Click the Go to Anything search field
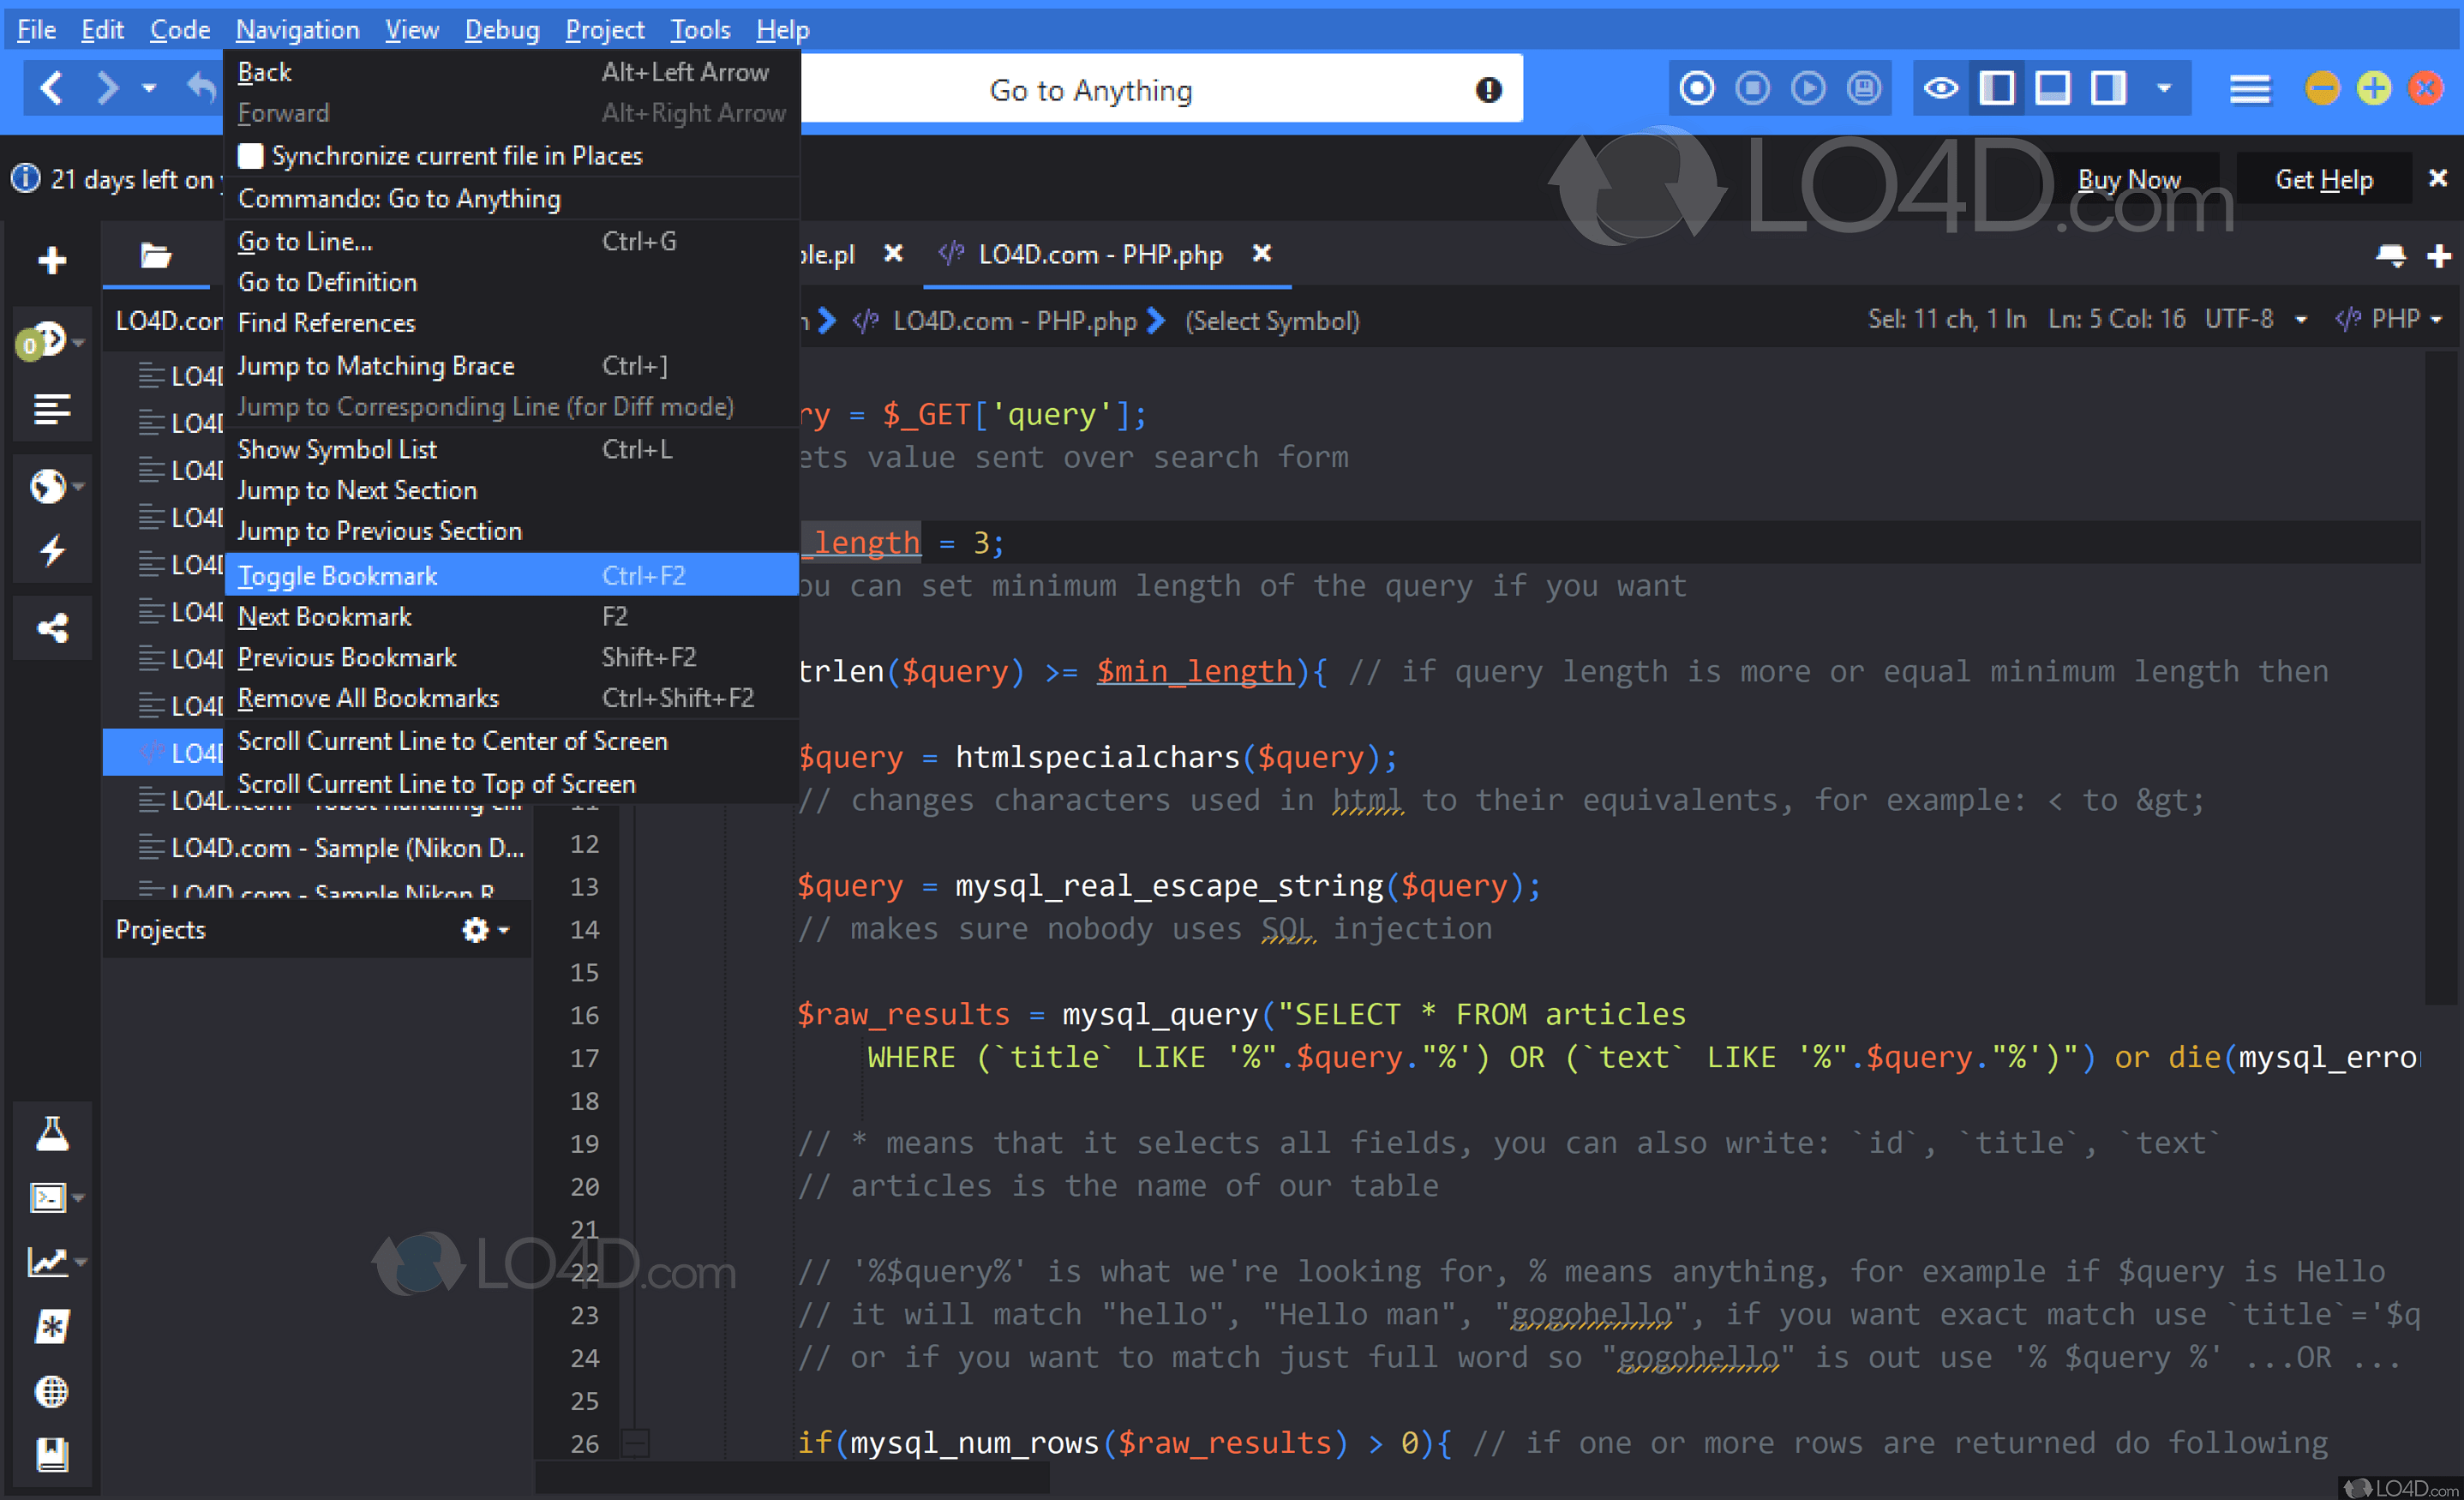Image resolution: width=2464 pixels, height=1500 pixels. tap(1090, 90)
